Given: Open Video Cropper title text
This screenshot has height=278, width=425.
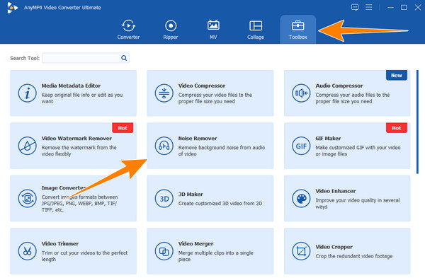Looking at the screenshot, I should tap(334, 247).
